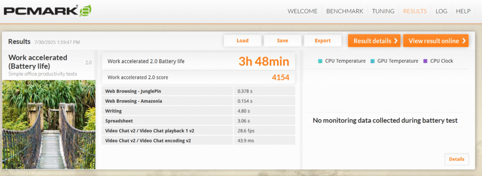Select the Writing test row
482x176 pixels.
pyautogui.click(x=198, y=111)
